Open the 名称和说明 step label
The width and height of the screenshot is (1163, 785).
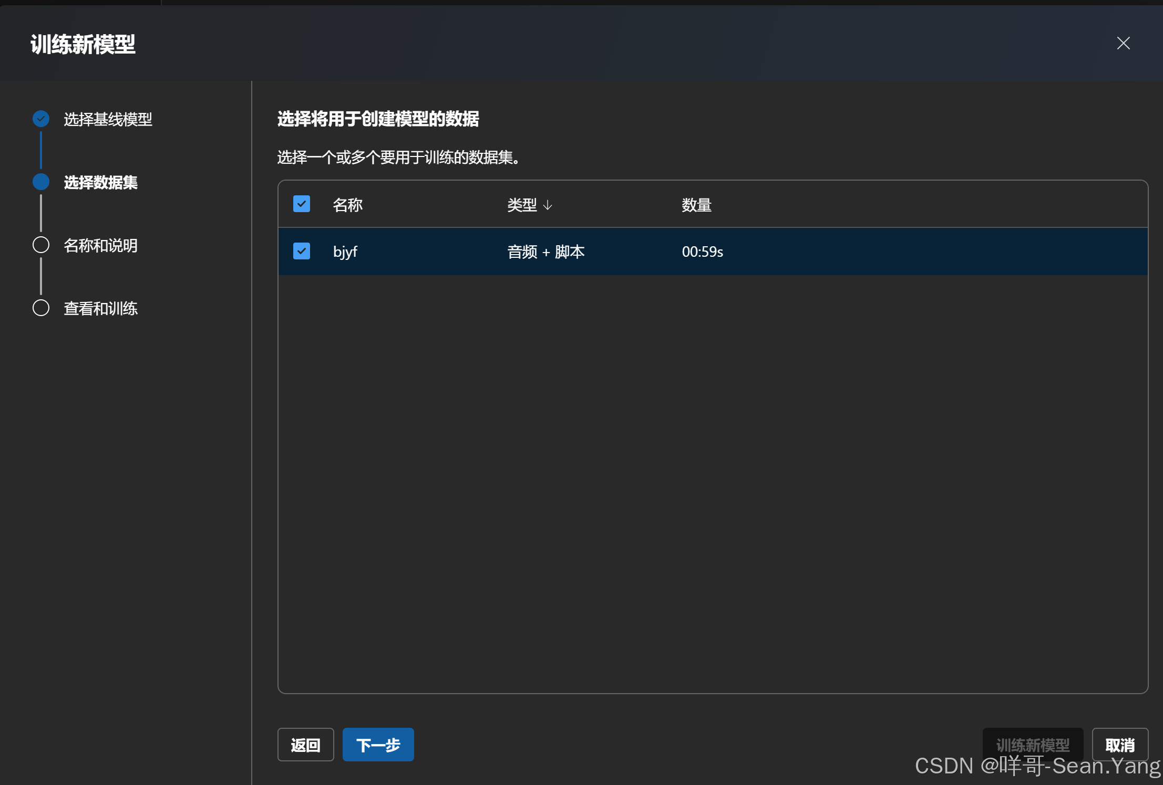(x=100, y=245)
